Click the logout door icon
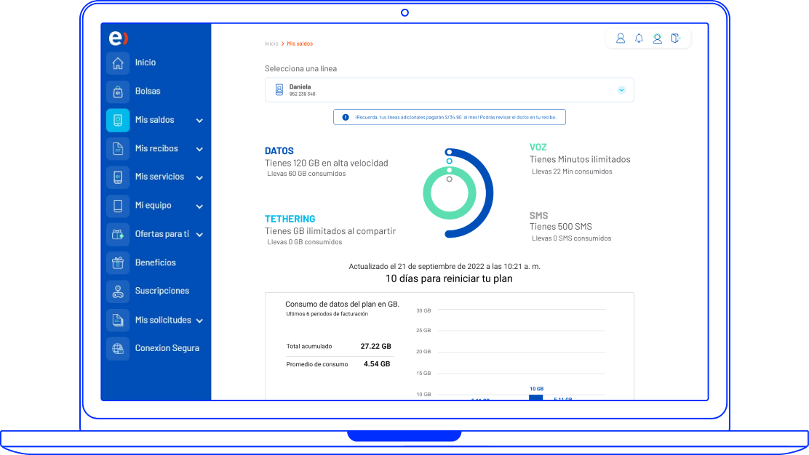Screen dimensions: 809x455 click(x=676, y=39)
